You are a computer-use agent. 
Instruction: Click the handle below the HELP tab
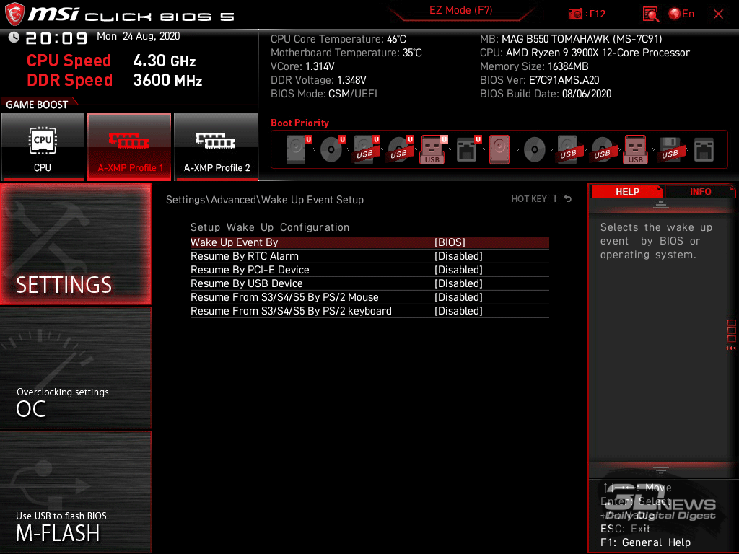point(661,204)
